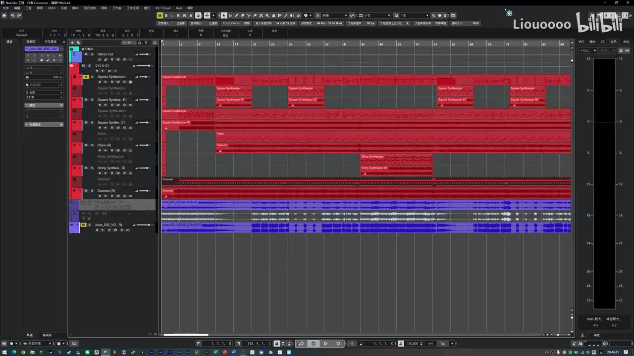Toggle the Cycle loop button
Viewport: 634px width, 356px height.
(301, 343)
